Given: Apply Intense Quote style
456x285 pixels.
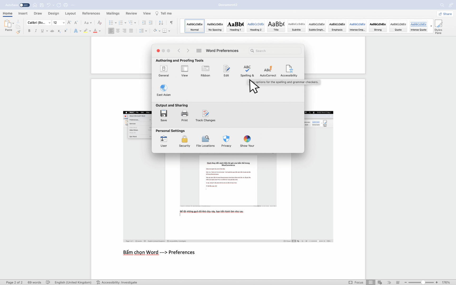Looking at the screenshot, I should click(x=419, y=26).
